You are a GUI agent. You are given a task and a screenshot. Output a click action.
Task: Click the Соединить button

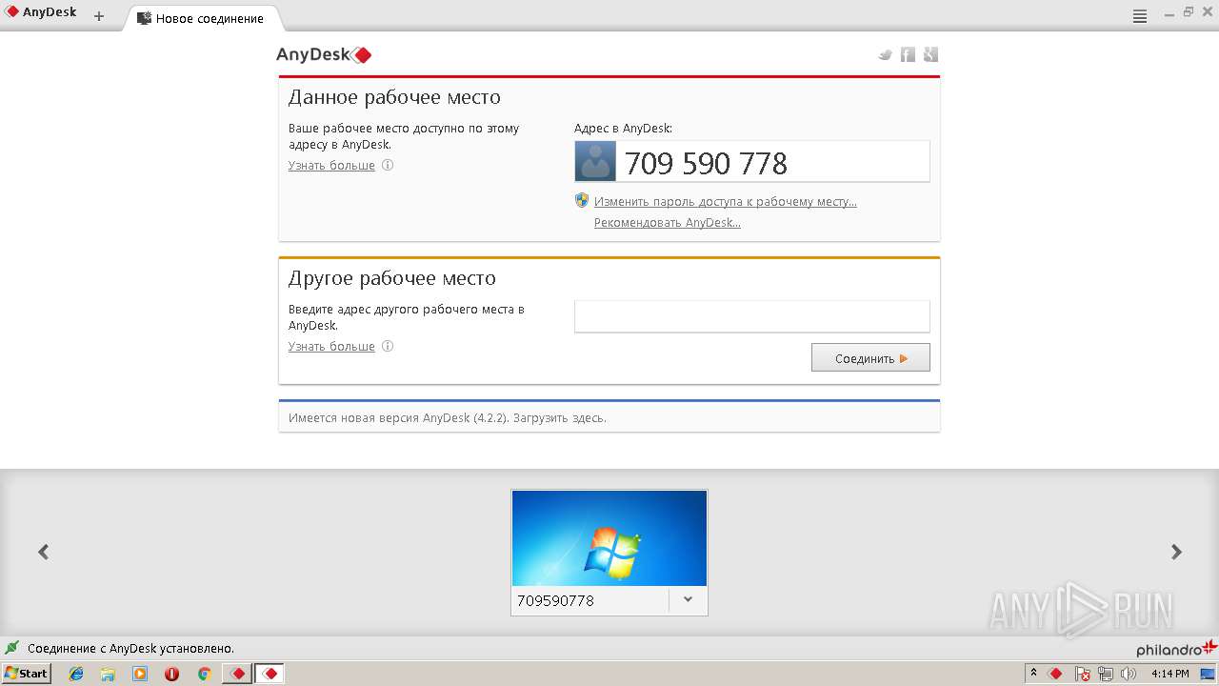(x=870, y=358)
